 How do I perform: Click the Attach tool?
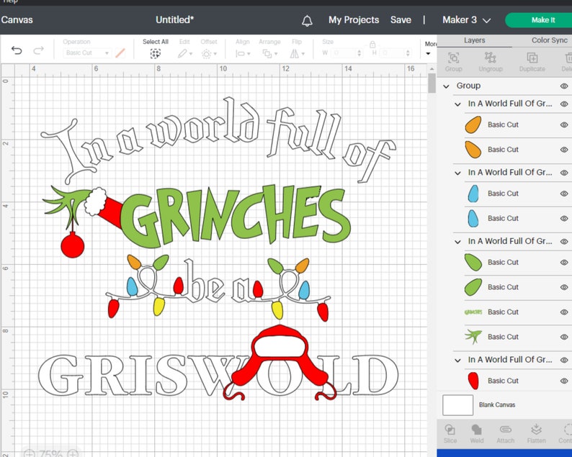point(505,433)
